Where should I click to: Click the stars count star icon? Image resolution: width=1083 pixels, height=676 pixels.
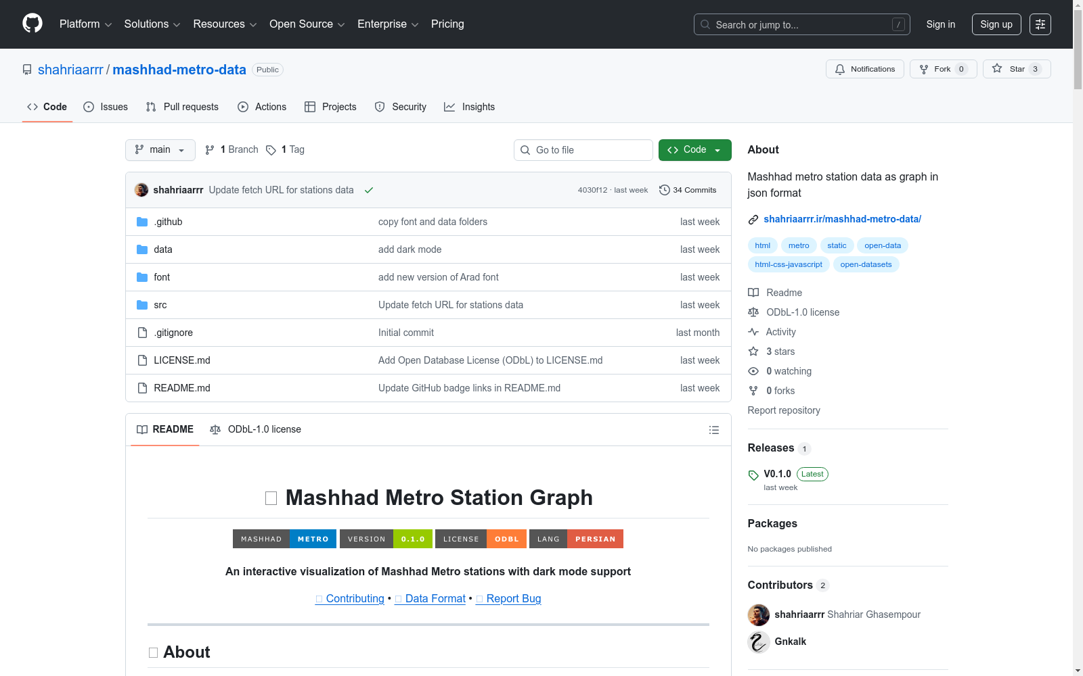(x=753, y=352)
